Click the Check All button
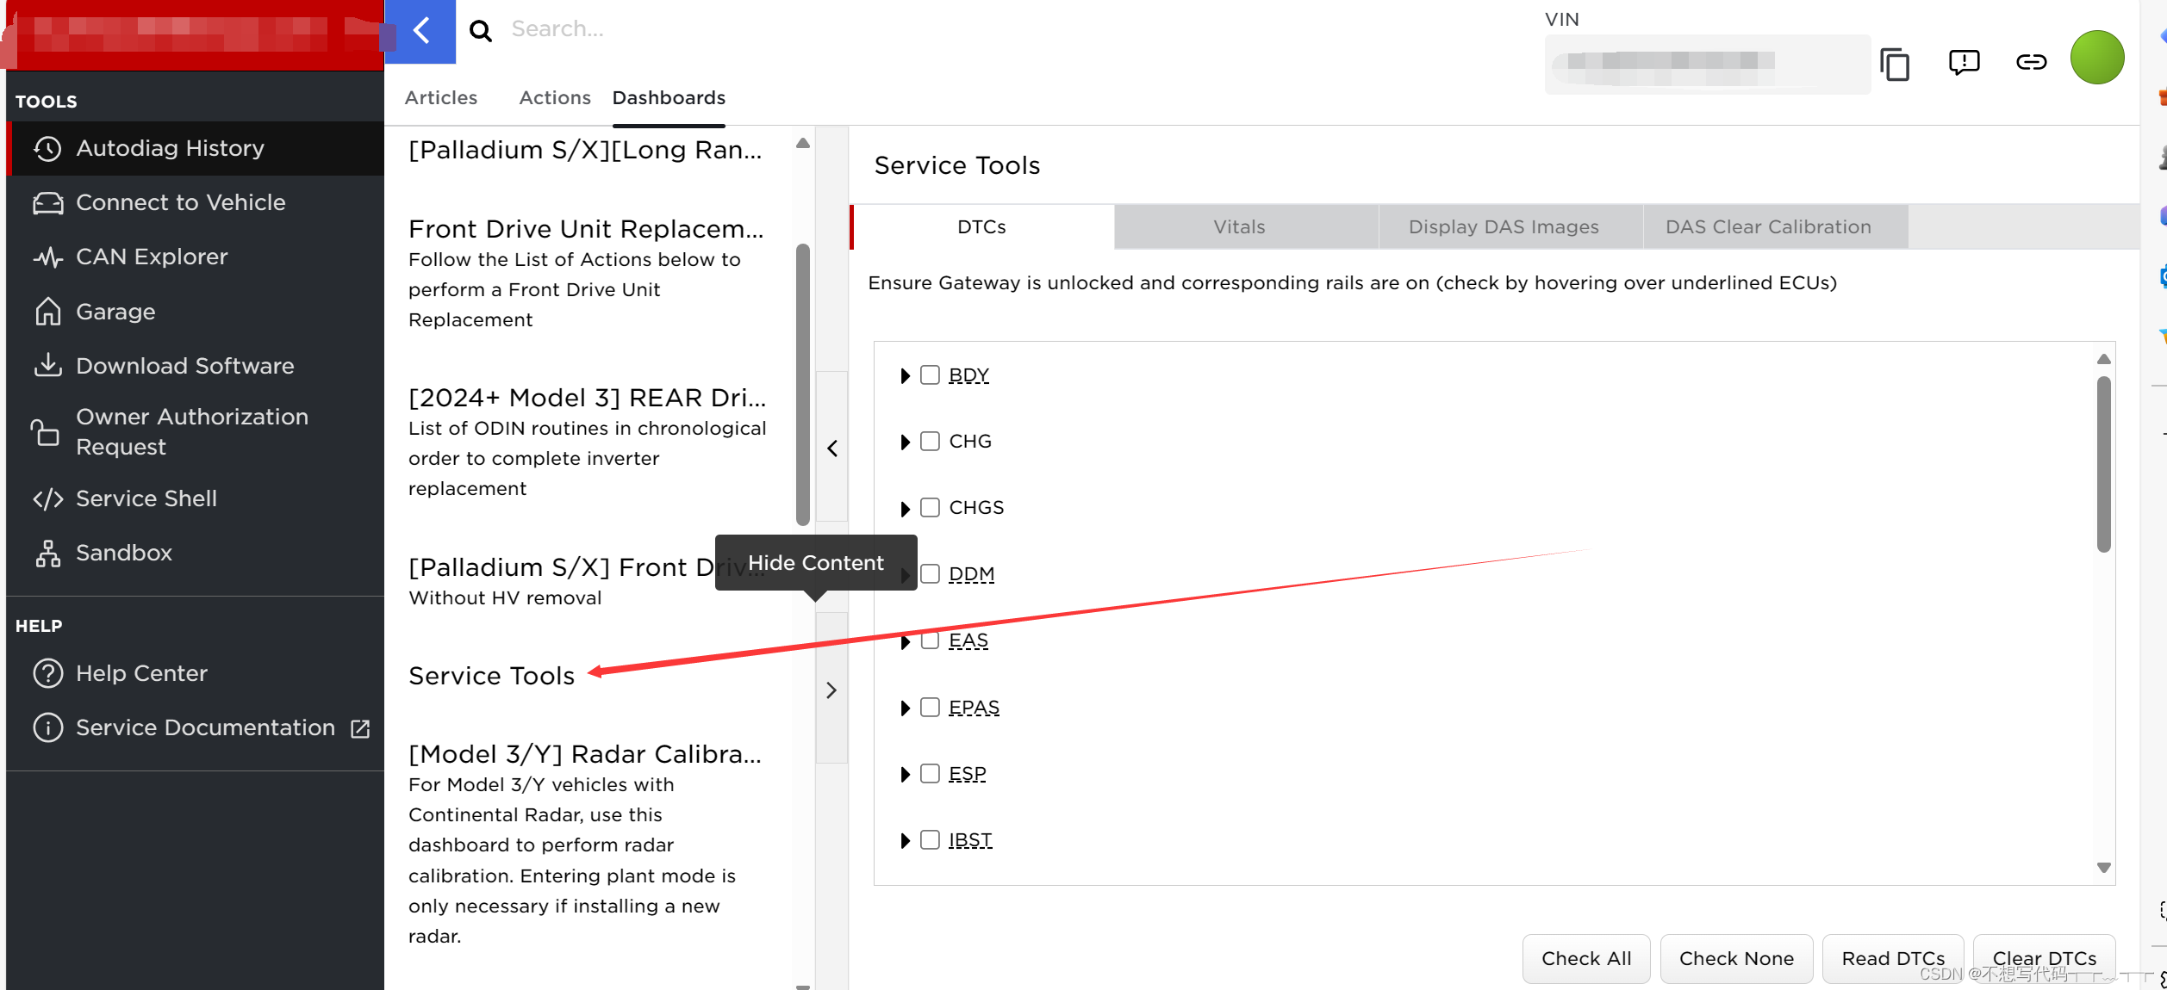This screenshot has height=990, width=2167. click(1585, 959)
